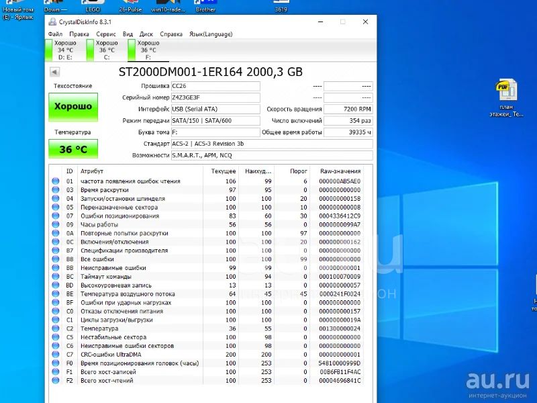The image size is (537, 403).
Task: Open the Файл menu
Action: coord(55,34)
